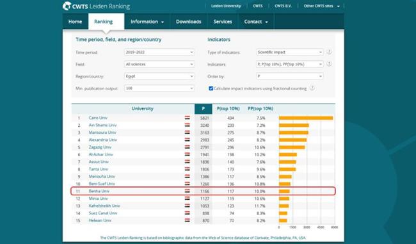The height and width of the screenshot is (244, 416).
Task: Sort by the PP(top 10%) column header
Action: (x=260, y=109)
